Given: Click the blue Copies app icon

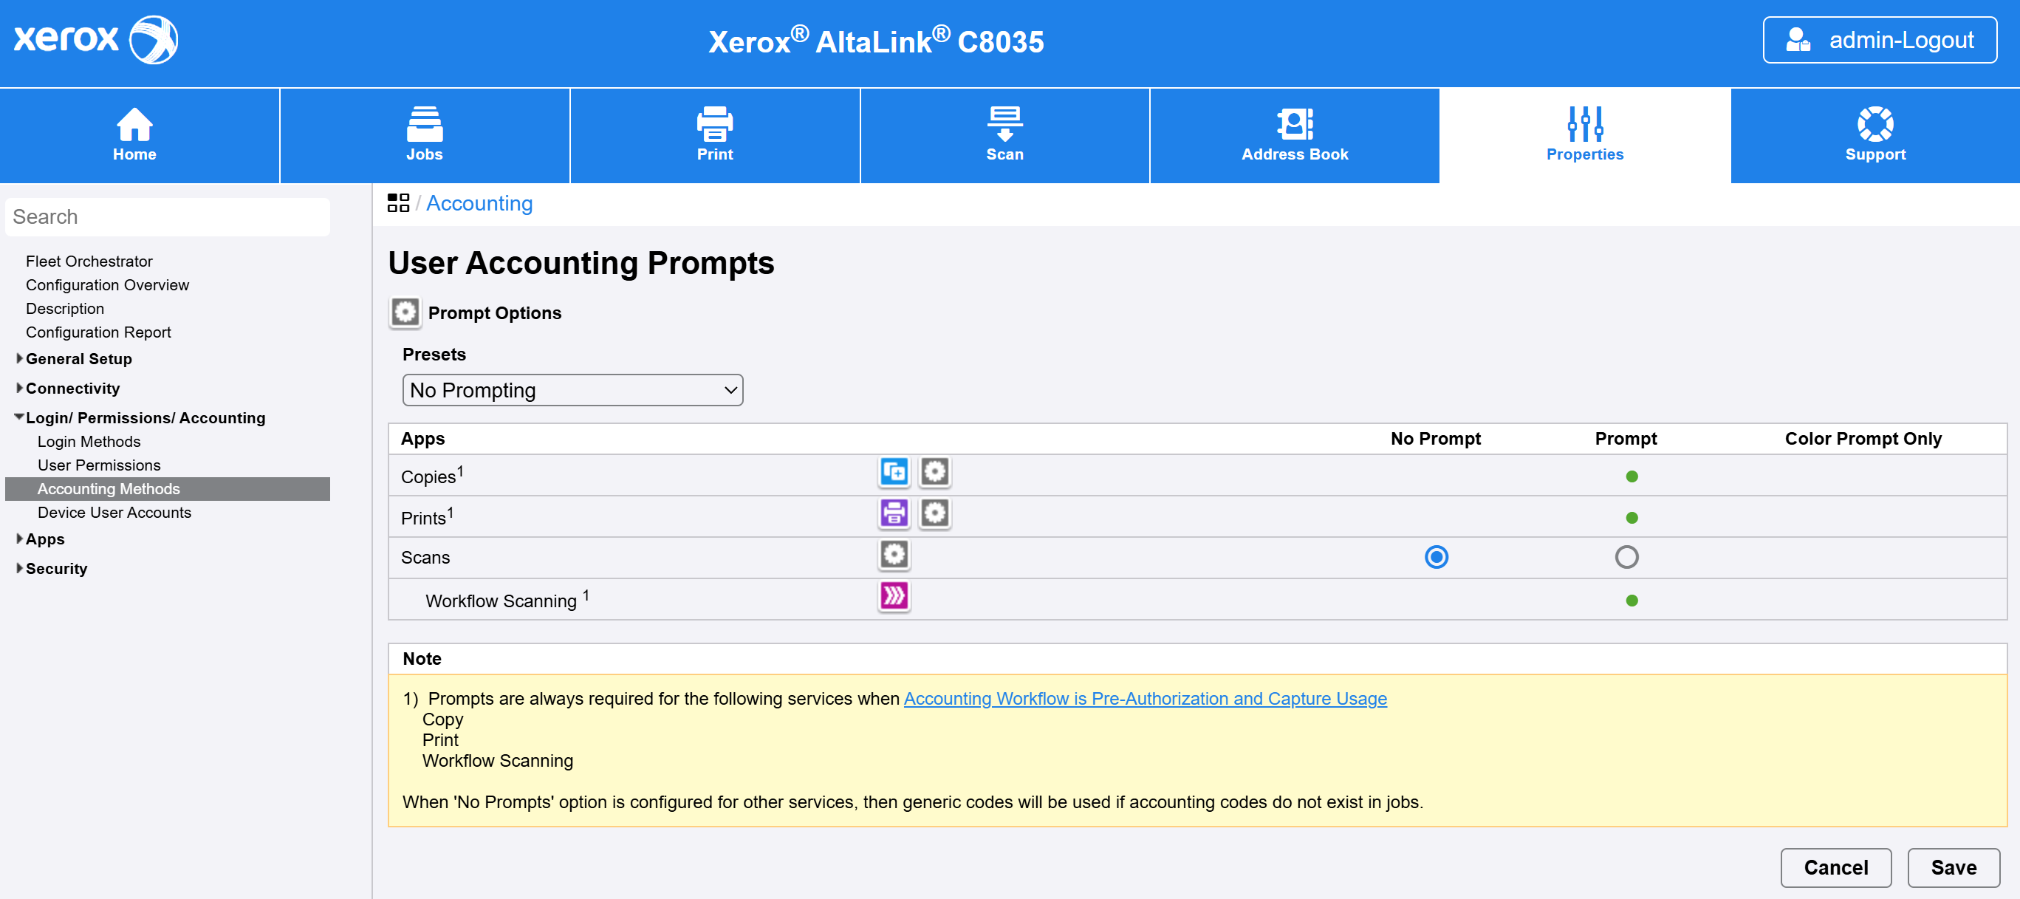Looking at the screenshot, I should (894, 472).
